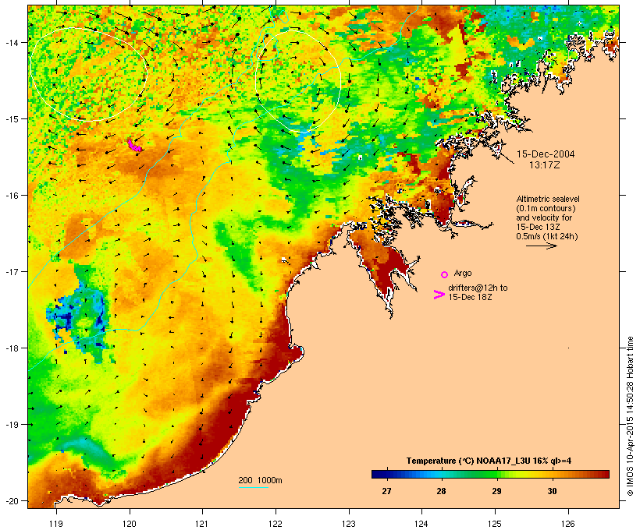Click the '(0.1m contours)' text

tap(546, 208)
